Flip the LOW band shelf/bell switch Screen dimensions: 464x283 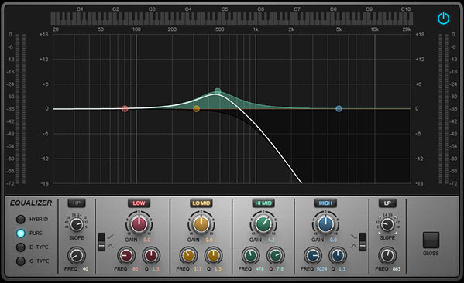point(101,242)
